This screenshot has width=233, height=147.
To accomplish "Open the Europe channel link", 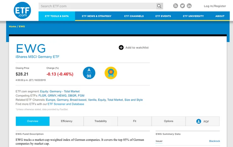I will coord(50,100).
